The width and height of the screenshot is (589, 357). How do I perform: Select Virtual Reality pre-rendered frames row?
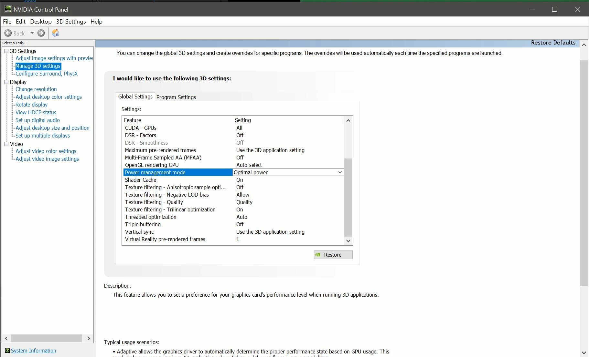233,239
